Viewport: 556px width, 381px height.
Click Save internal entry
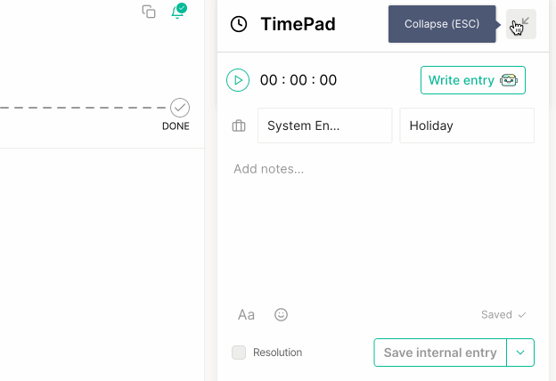440,353
